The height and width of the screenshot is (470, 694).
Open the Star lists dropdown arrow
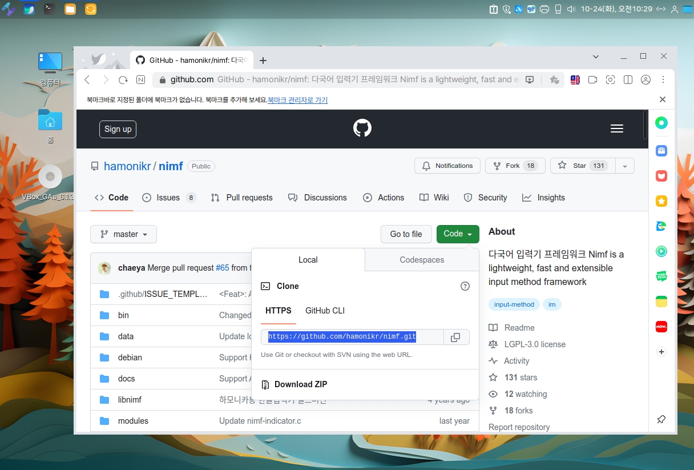(x=625, y=166)
